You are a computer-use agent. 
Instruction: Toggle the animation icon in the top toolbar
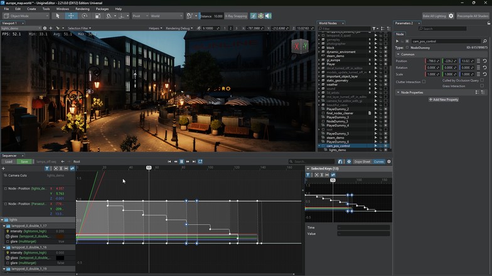(254, 16)
